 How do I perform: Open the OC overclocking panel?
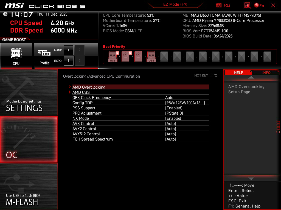point(29,139)
